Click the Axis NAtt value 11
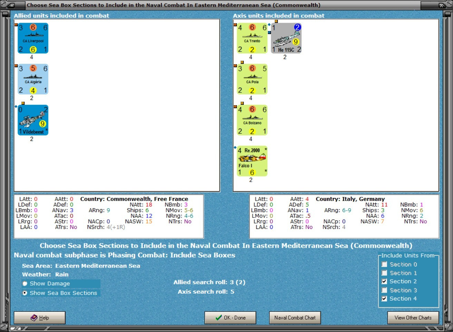Image resolution: width=453 pixels, height=332 pixels. [384, 205]
